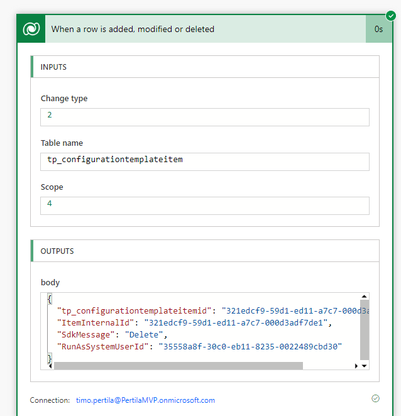This screenshot has width=401, height=416.
Task: Click the Change type value field
Action: (x=204, y=117)
